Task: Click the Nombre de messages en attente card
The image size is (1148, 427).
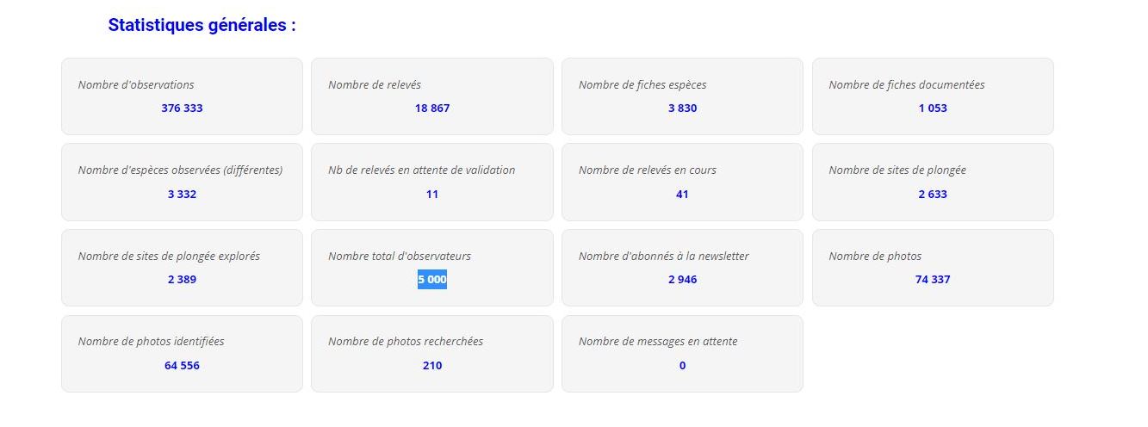Action: [x=682, y=354]
